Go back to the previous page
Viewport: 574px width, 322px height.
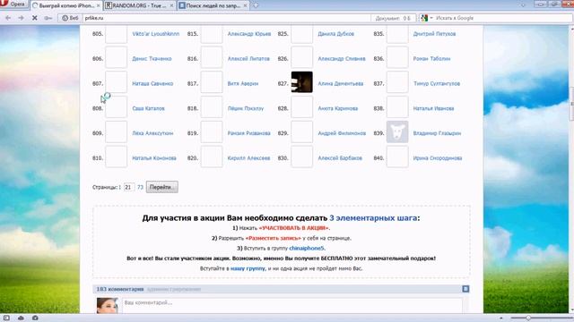(8, 18)
